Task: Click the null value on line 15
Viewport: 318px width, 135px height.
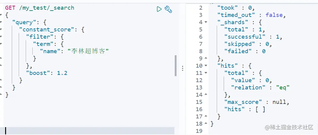Action: point(279,102)
